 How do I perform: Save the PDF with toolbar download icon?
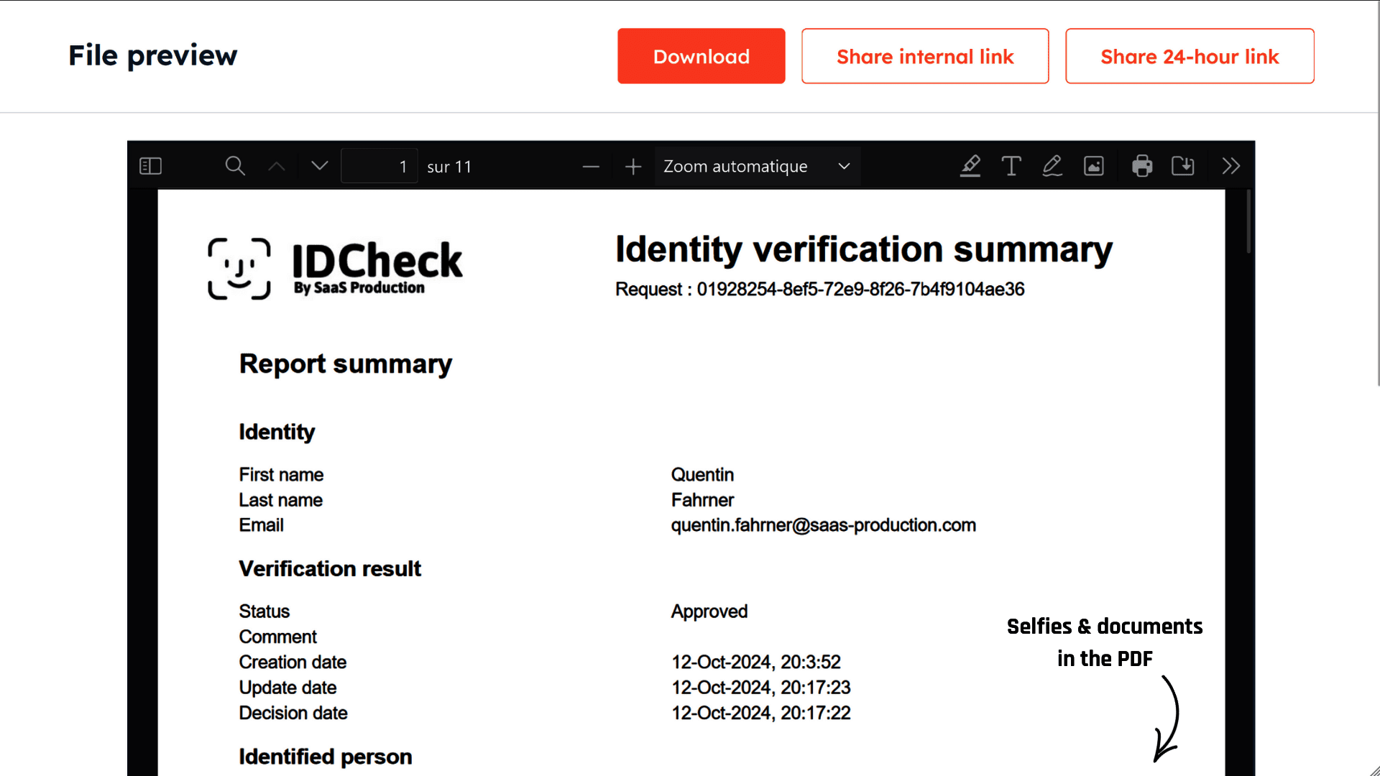[x=1183, y=166]
